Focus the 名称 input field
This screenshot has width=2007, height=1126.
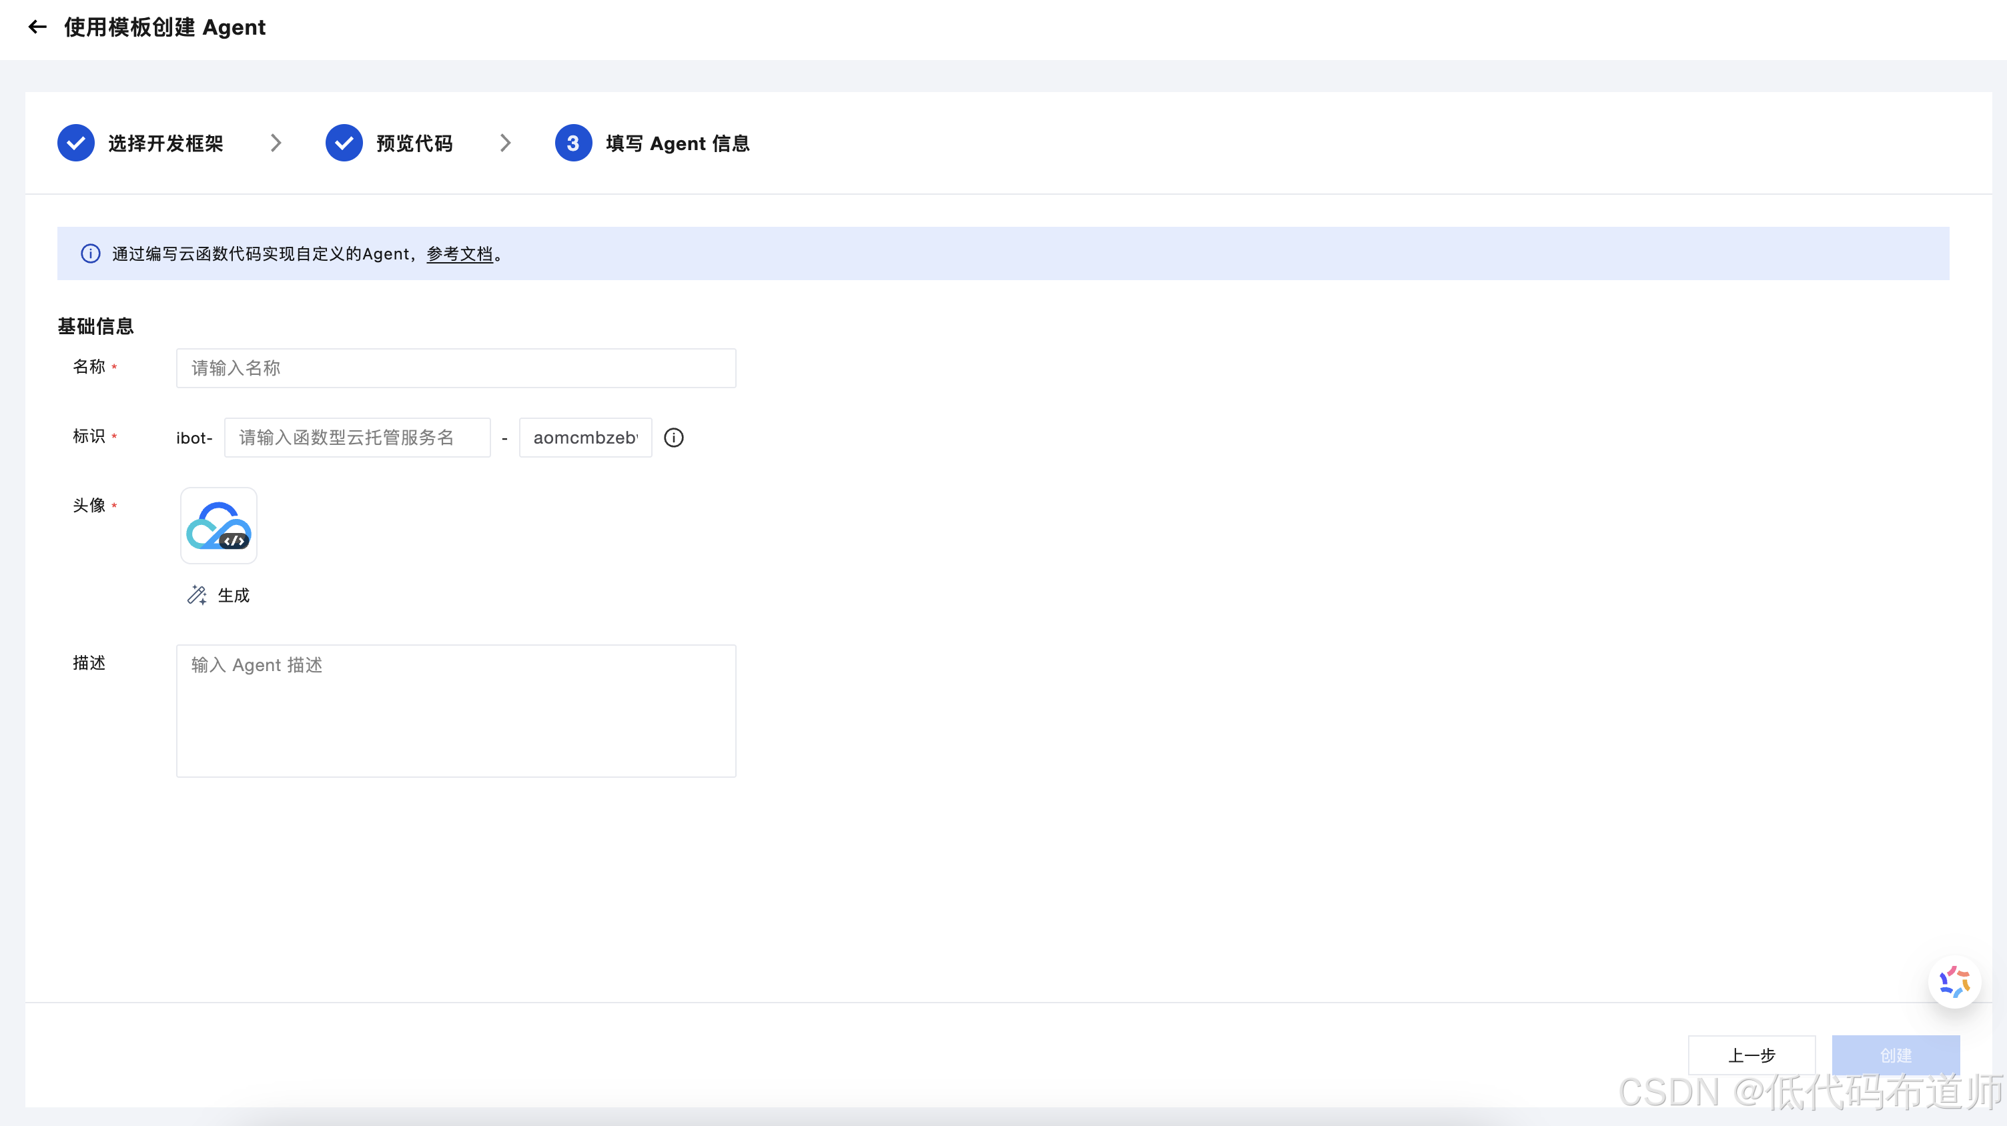pyautogui.click(x=456, y=368)
